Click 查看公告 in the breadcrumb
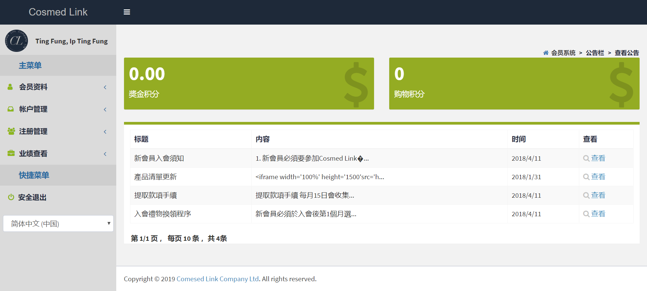Screen dimensions: 647x291 pyautogui.click(x=627, y=53)
